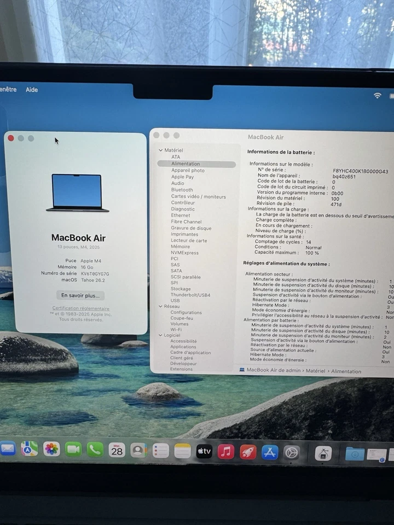Select Thunderbolt/USB4 in sidebar

pos(190,295)
